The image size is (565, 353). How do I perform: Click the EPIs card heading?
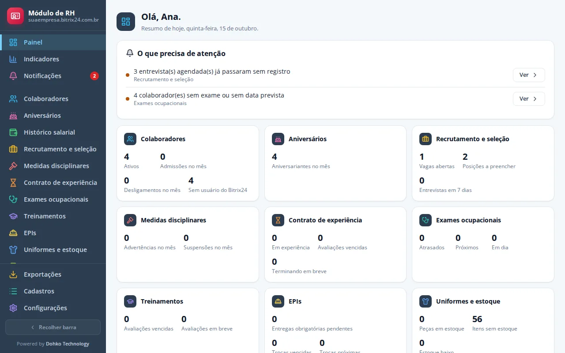pyautogui.click(x=295, y=301)
